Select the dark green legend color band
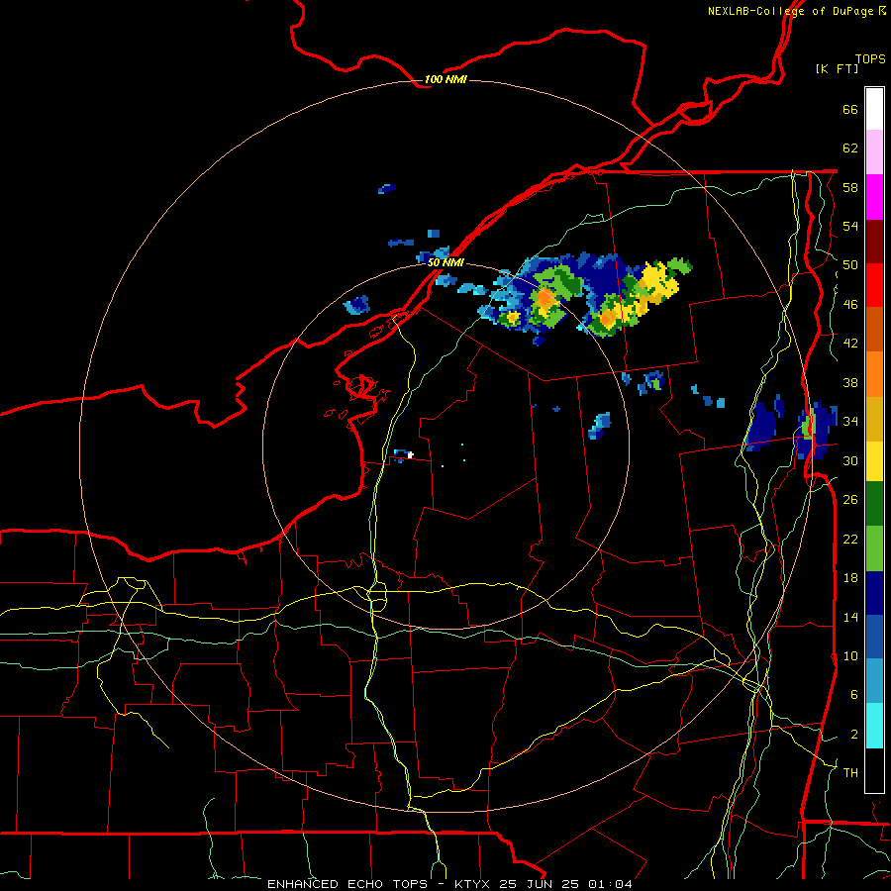The image size is (891, 891). [x=874, y=504]
